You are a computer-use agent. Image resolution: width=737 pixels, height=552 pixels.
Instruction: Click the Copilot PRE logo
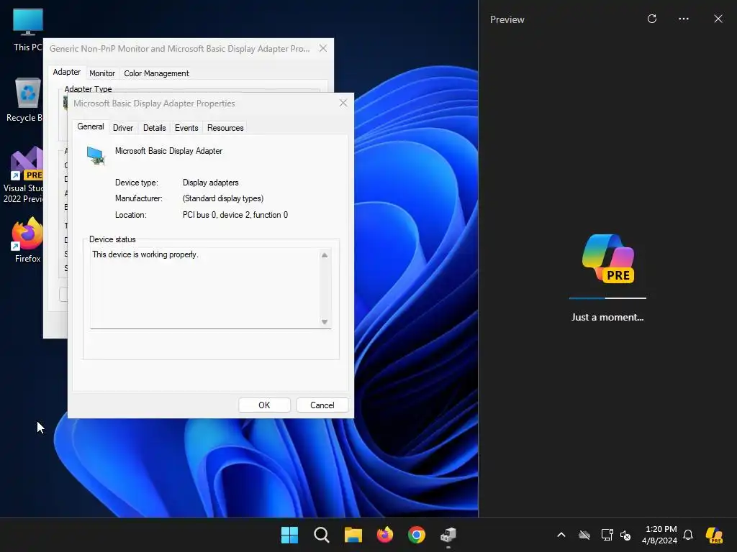coord(608,258)
